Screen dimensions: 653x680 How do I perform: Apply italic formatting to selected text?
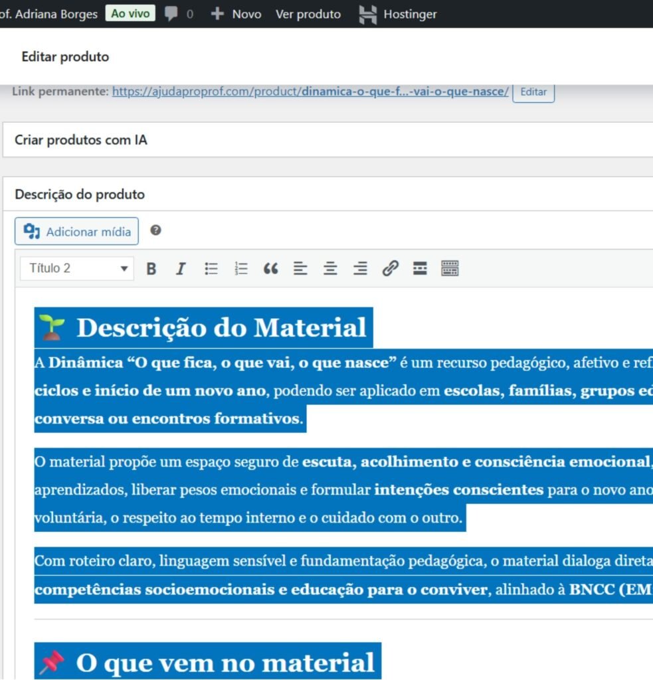[x=181, y=269]
